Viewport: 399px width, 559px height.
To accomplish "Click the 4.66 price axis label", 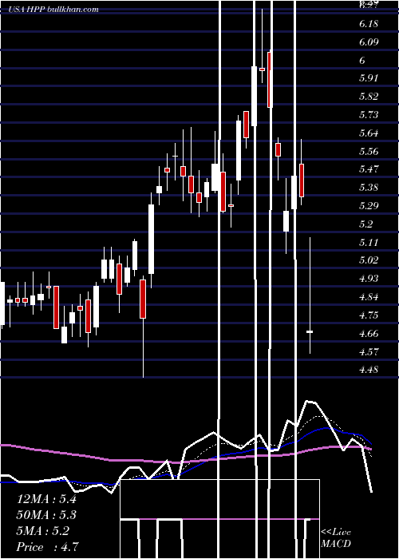I will click(369, 334).
